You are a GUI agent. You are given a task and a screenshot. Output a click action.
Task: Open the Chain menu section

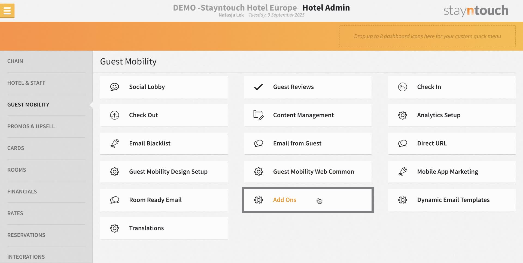[46, 61]
